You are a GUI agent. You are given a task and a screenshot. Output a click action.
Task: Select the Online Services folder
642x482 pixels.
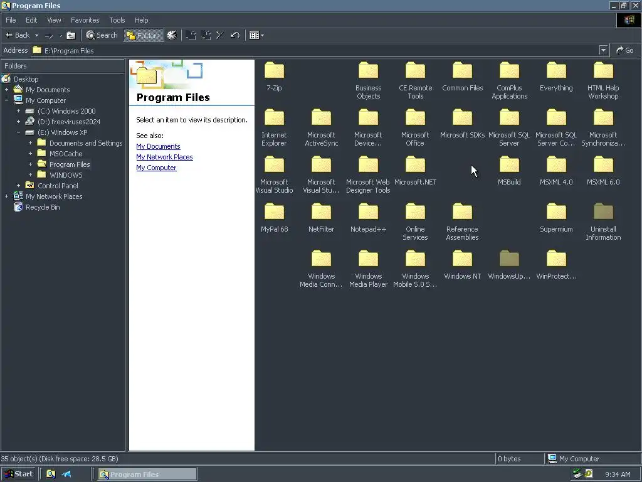pos(415,222)
